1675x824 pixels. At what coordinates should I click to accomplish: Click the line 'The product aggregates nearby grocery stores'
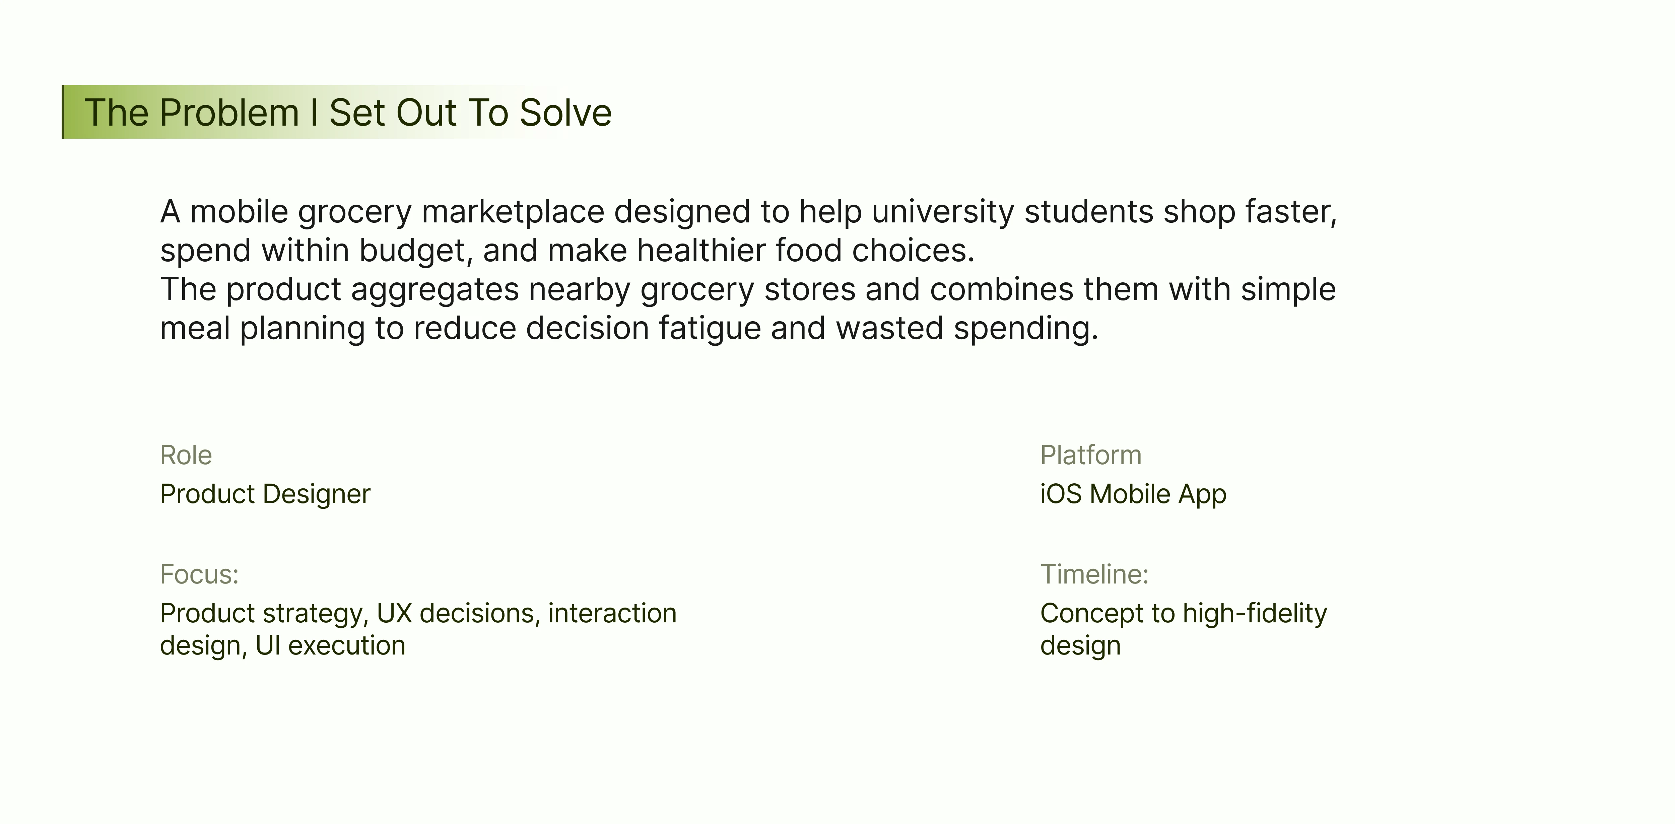748,290
